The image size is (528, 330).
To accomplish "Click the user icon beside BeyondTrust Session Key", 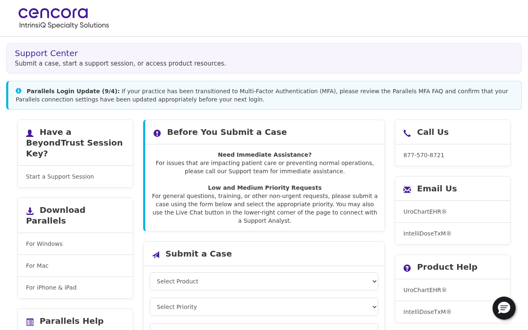I will pyautogui.click(x=30, y=133).
